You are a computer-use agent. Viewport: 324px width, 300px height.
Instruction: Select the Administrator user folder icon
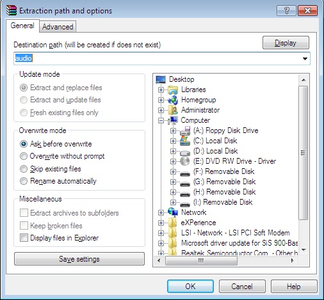(173, 110)
